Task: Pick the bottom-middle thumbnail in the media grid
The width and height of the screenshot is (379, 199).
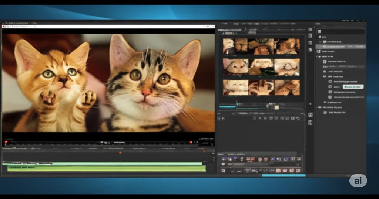Action: [261, 88]
